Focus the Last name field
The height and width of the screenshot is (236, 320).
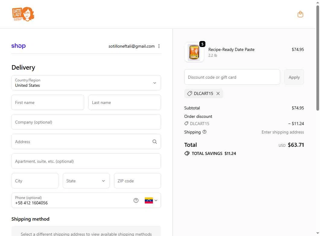click(125, 102)
